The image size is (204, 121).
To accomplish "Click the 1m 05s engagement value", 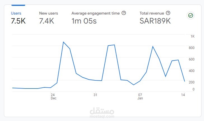I will (x=84, y=21).
